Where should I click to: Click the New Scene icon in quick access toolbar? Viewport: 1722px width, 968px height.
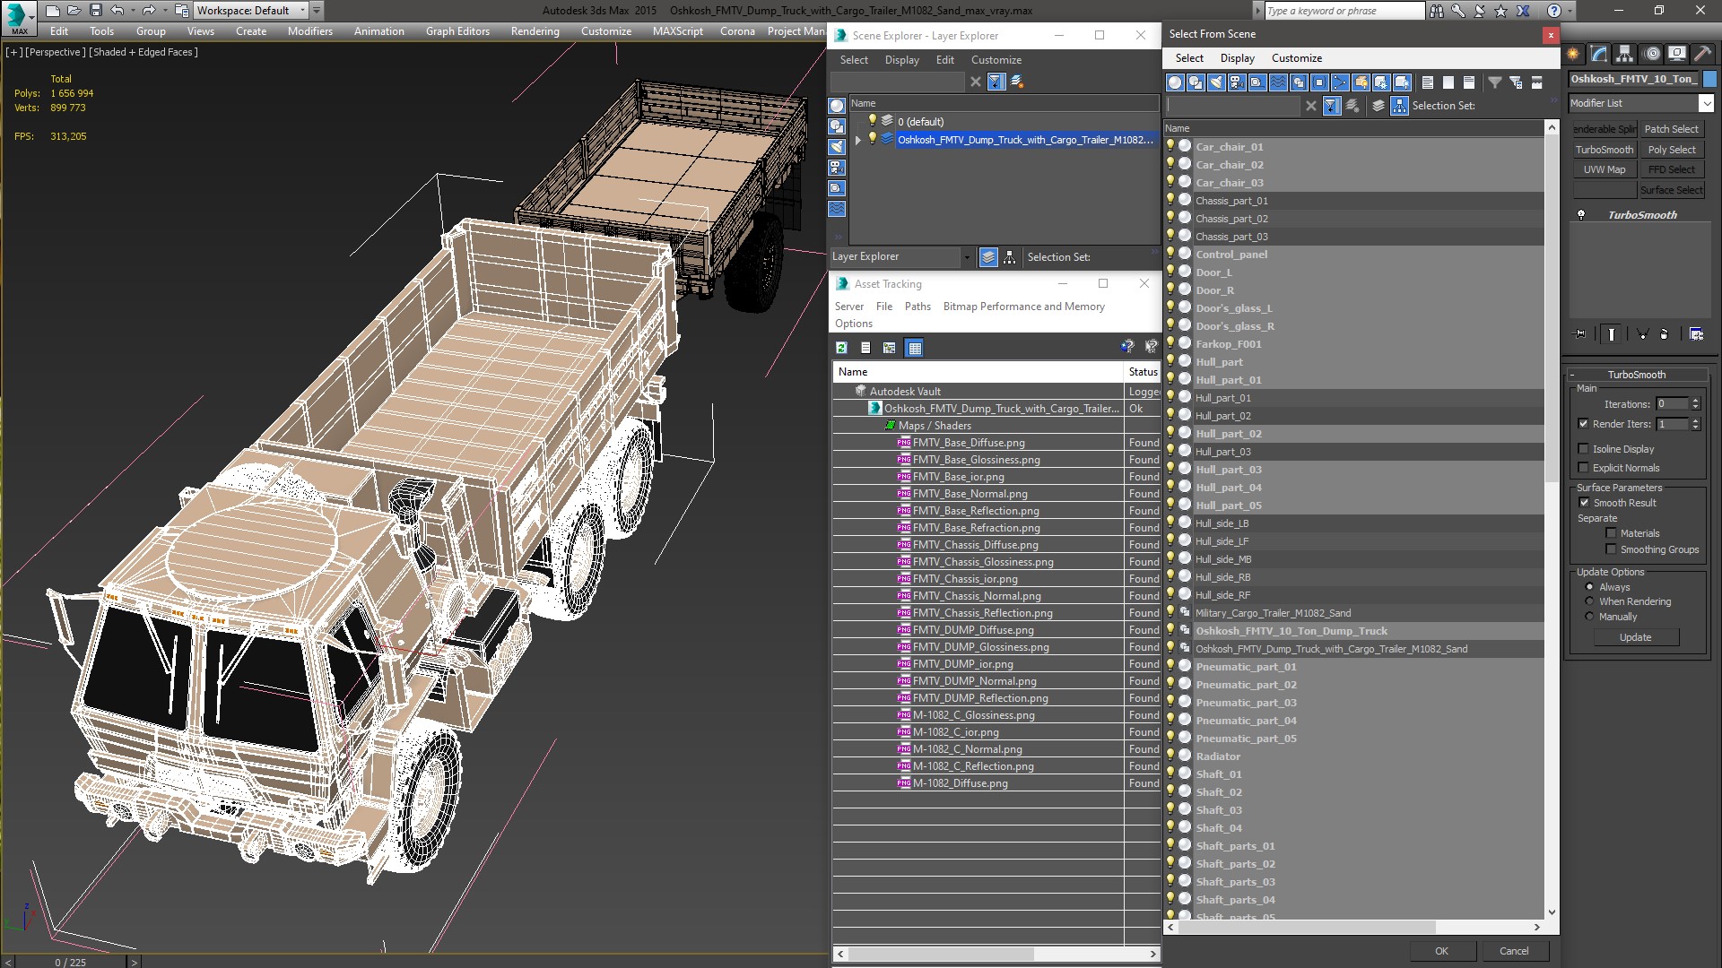coord(53,11)
